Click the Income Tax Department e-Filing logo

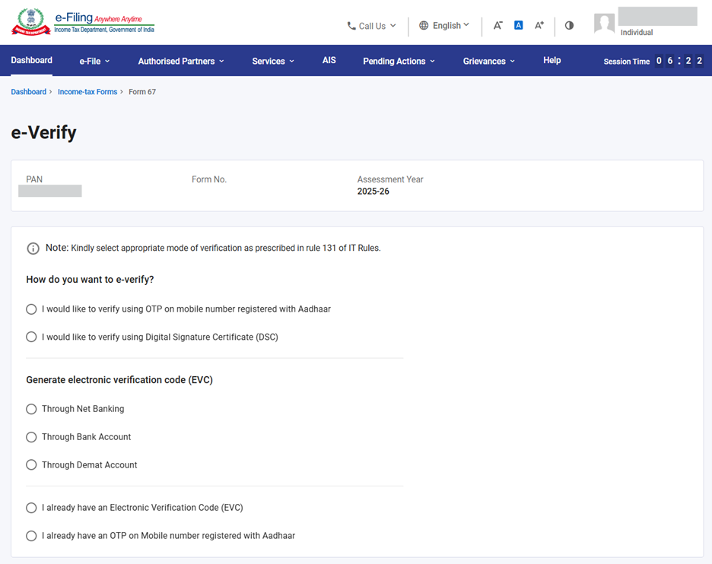(82, 23)
